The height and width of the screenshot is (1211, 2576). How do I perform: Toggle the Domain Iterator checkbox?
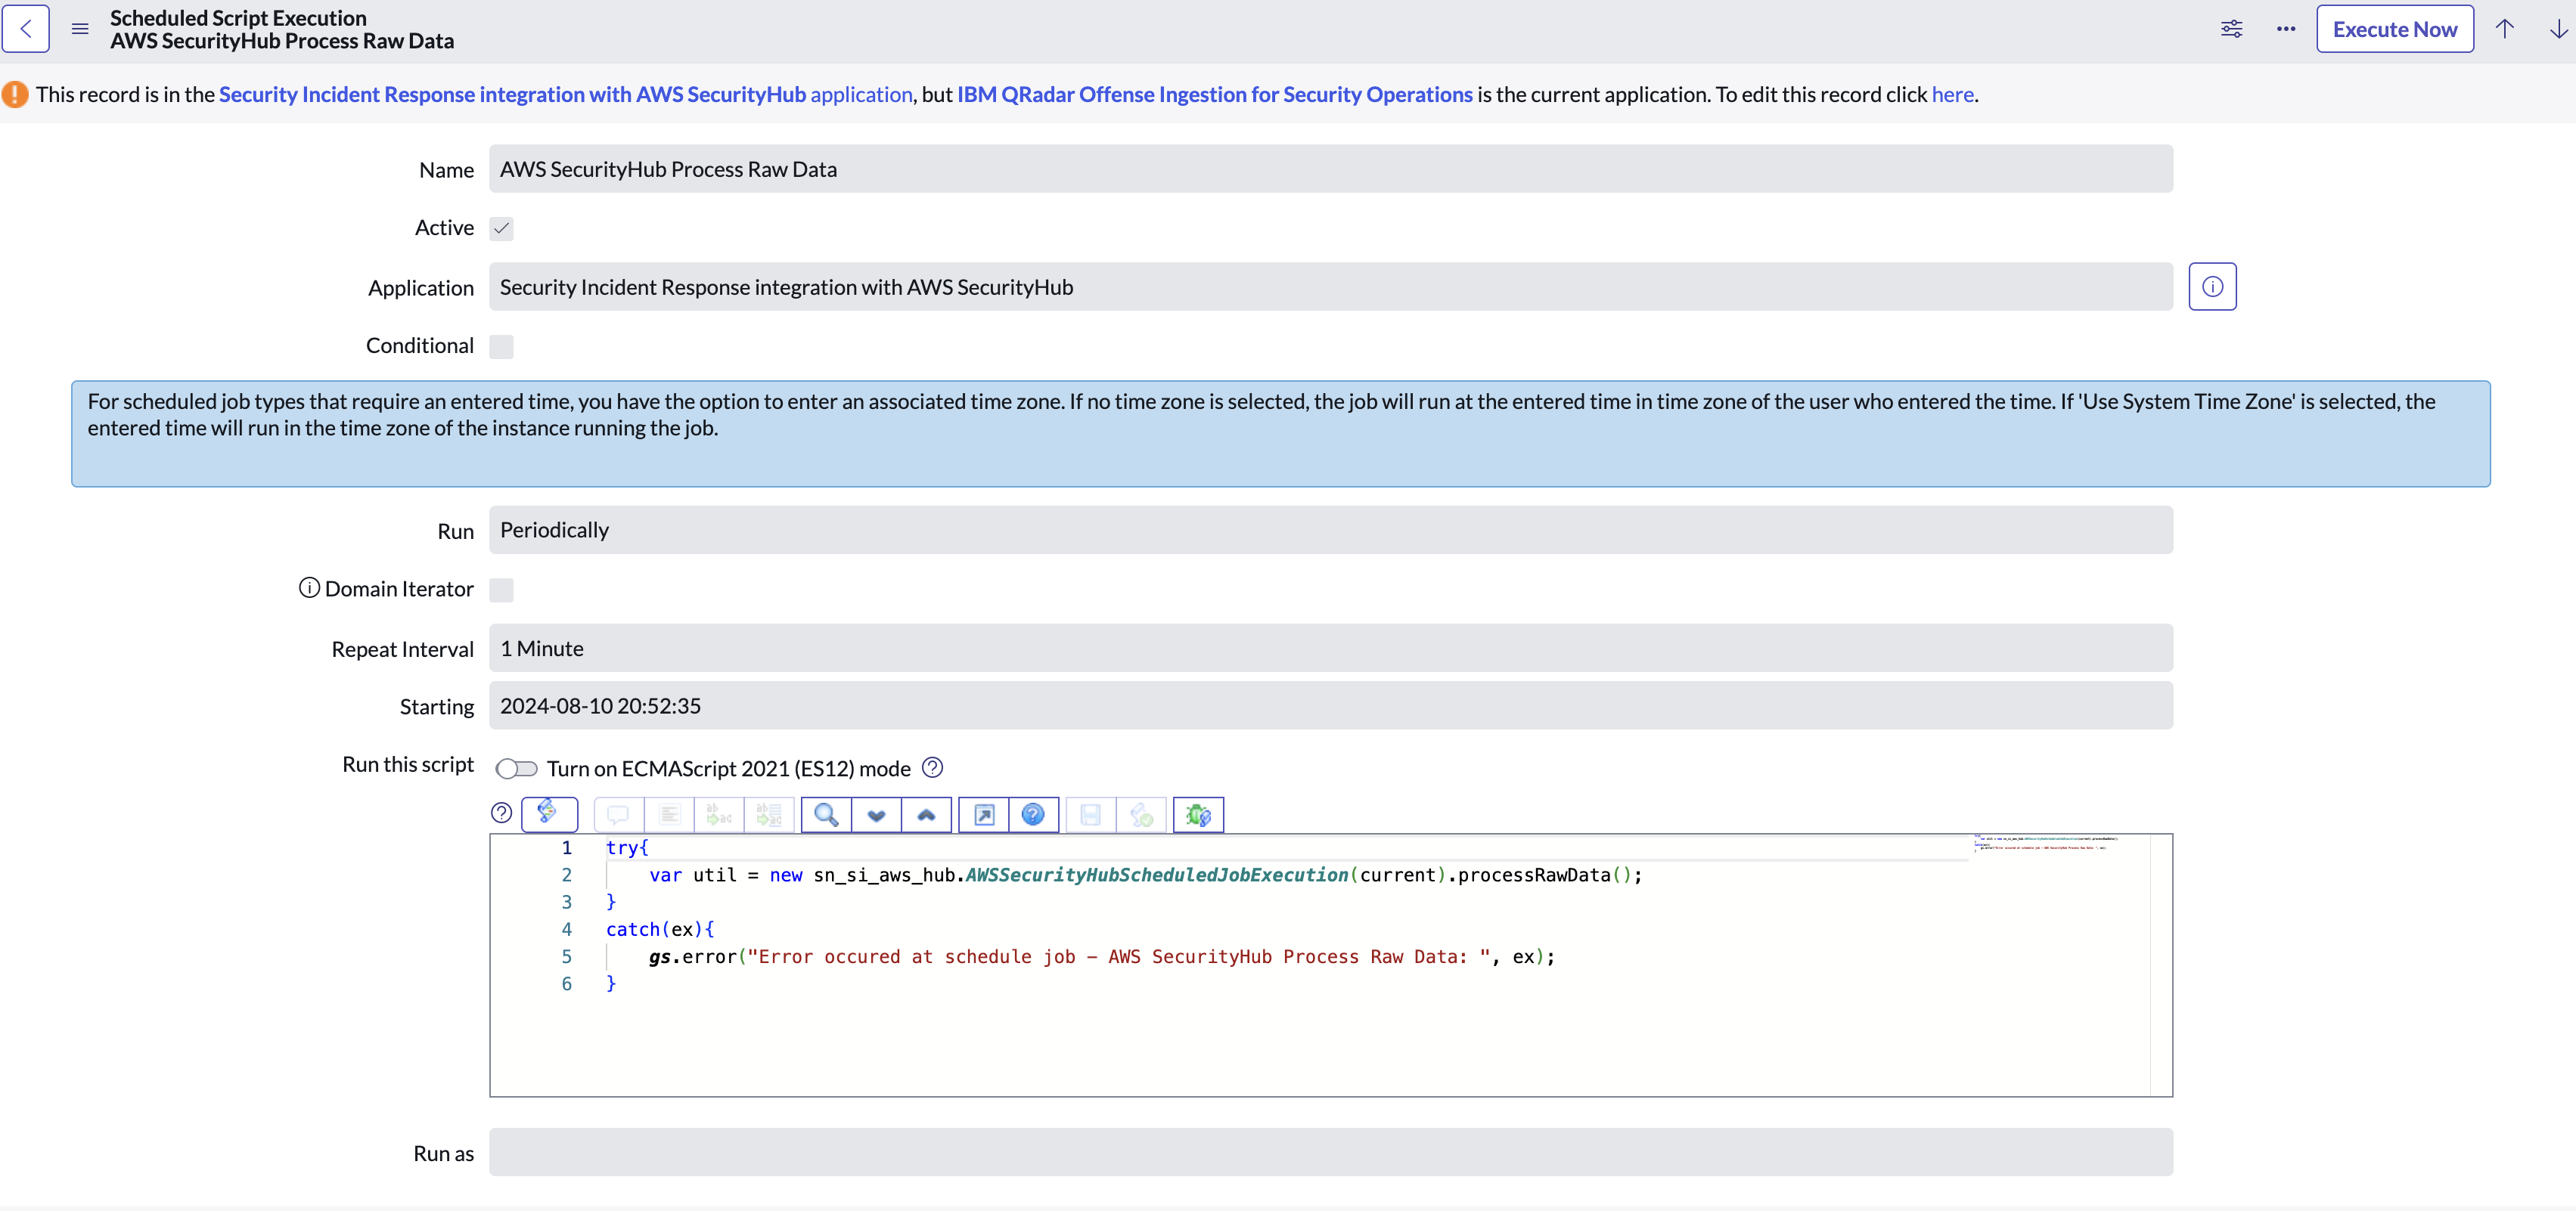[x=501, y=590]
